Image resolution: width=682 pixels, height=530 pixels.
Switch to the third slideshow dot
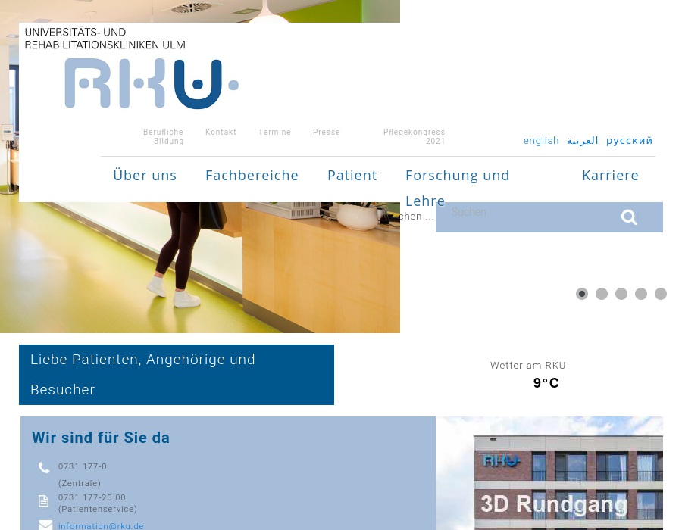coord(621,294)
